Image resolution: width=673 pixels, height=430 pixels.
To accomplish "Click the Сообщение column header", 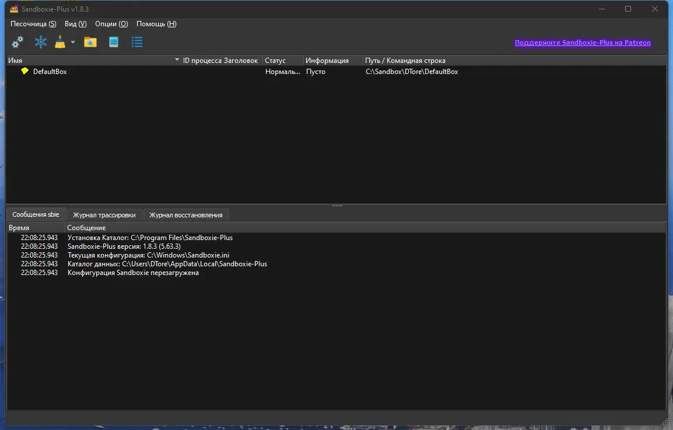I will pyautogui.click(x=365, y=228).
